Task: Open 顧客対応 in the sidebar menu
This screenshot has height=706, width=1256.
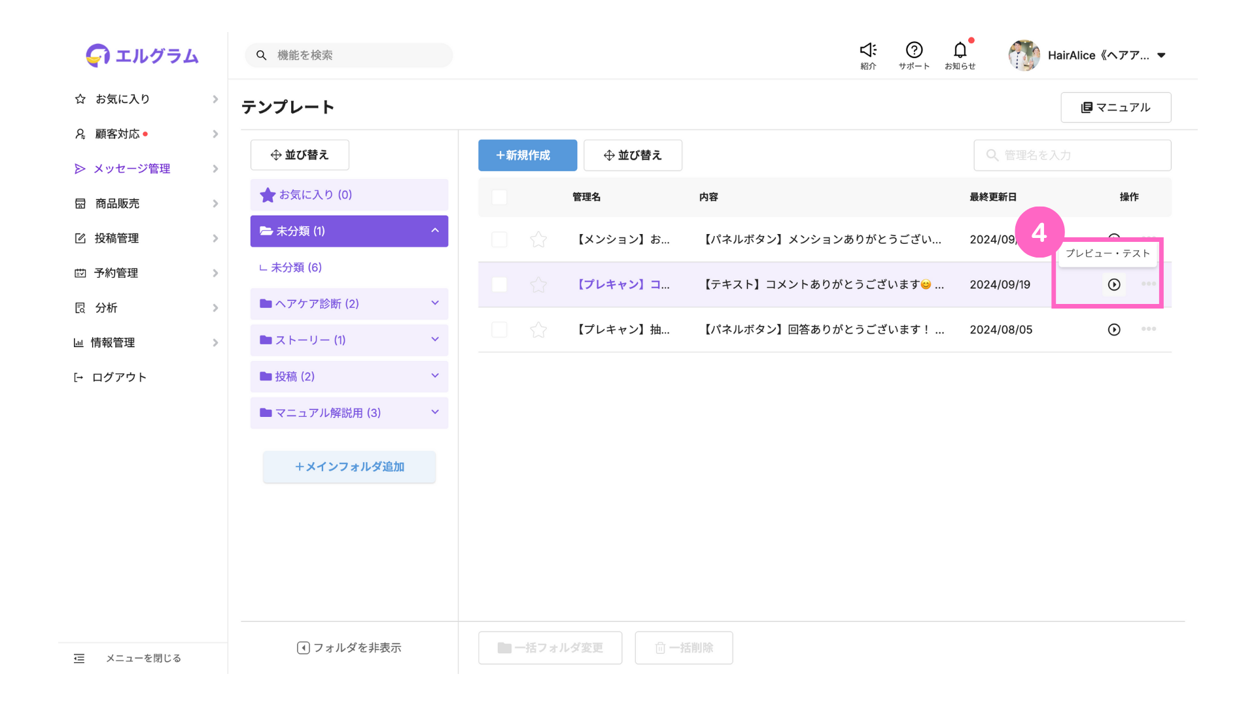Action: 117,134
